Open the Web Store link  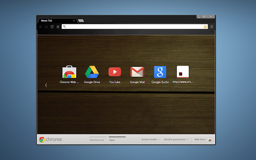tap(200, 140)
